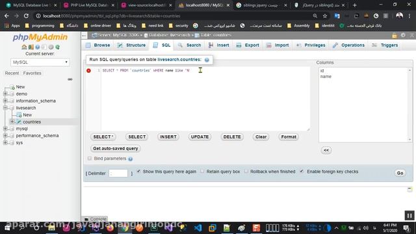416x234 pixels.
Task: Open the Windows notification center icon
Action: [x=406, y=227]
